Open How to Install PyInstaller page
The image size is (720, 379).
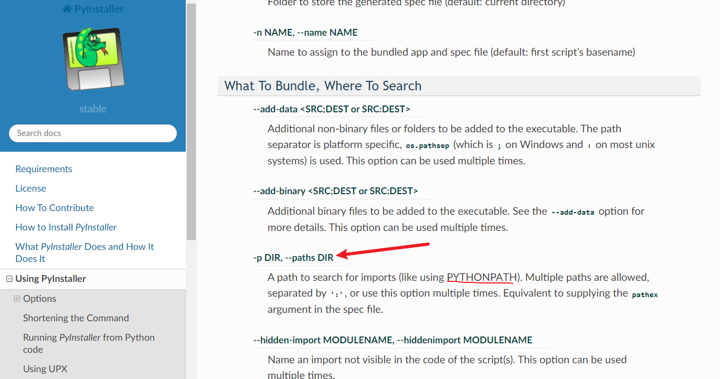tap(66, 227)
